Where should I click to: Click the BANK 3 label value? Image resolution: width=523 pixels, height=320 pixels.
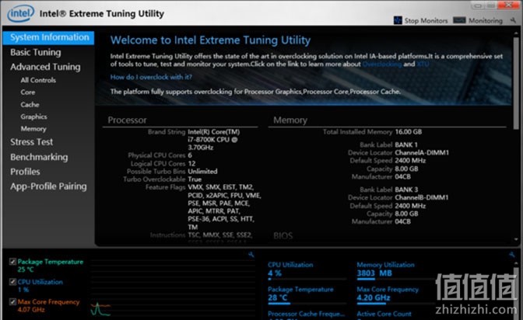tap(406, 190)
